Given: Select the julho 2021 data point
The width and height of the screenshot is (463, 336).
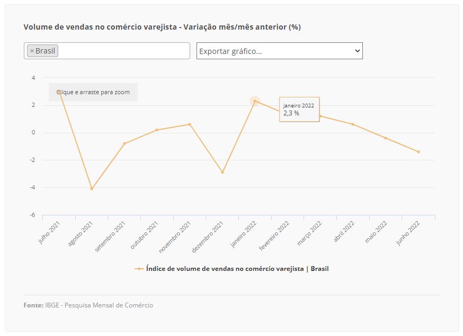Looking at the screenshot, I should click(59, 92).
